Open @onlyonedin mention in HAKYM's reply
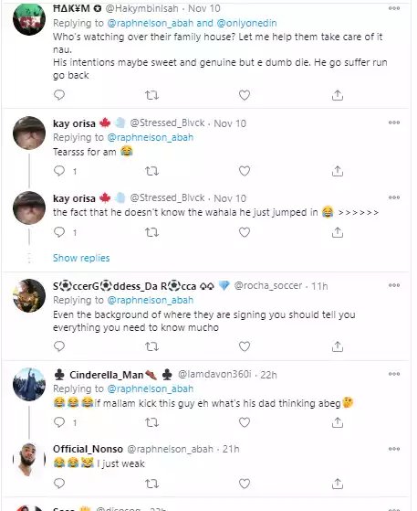The width and height of the screenshot is (417, 511). click(246, 23)
